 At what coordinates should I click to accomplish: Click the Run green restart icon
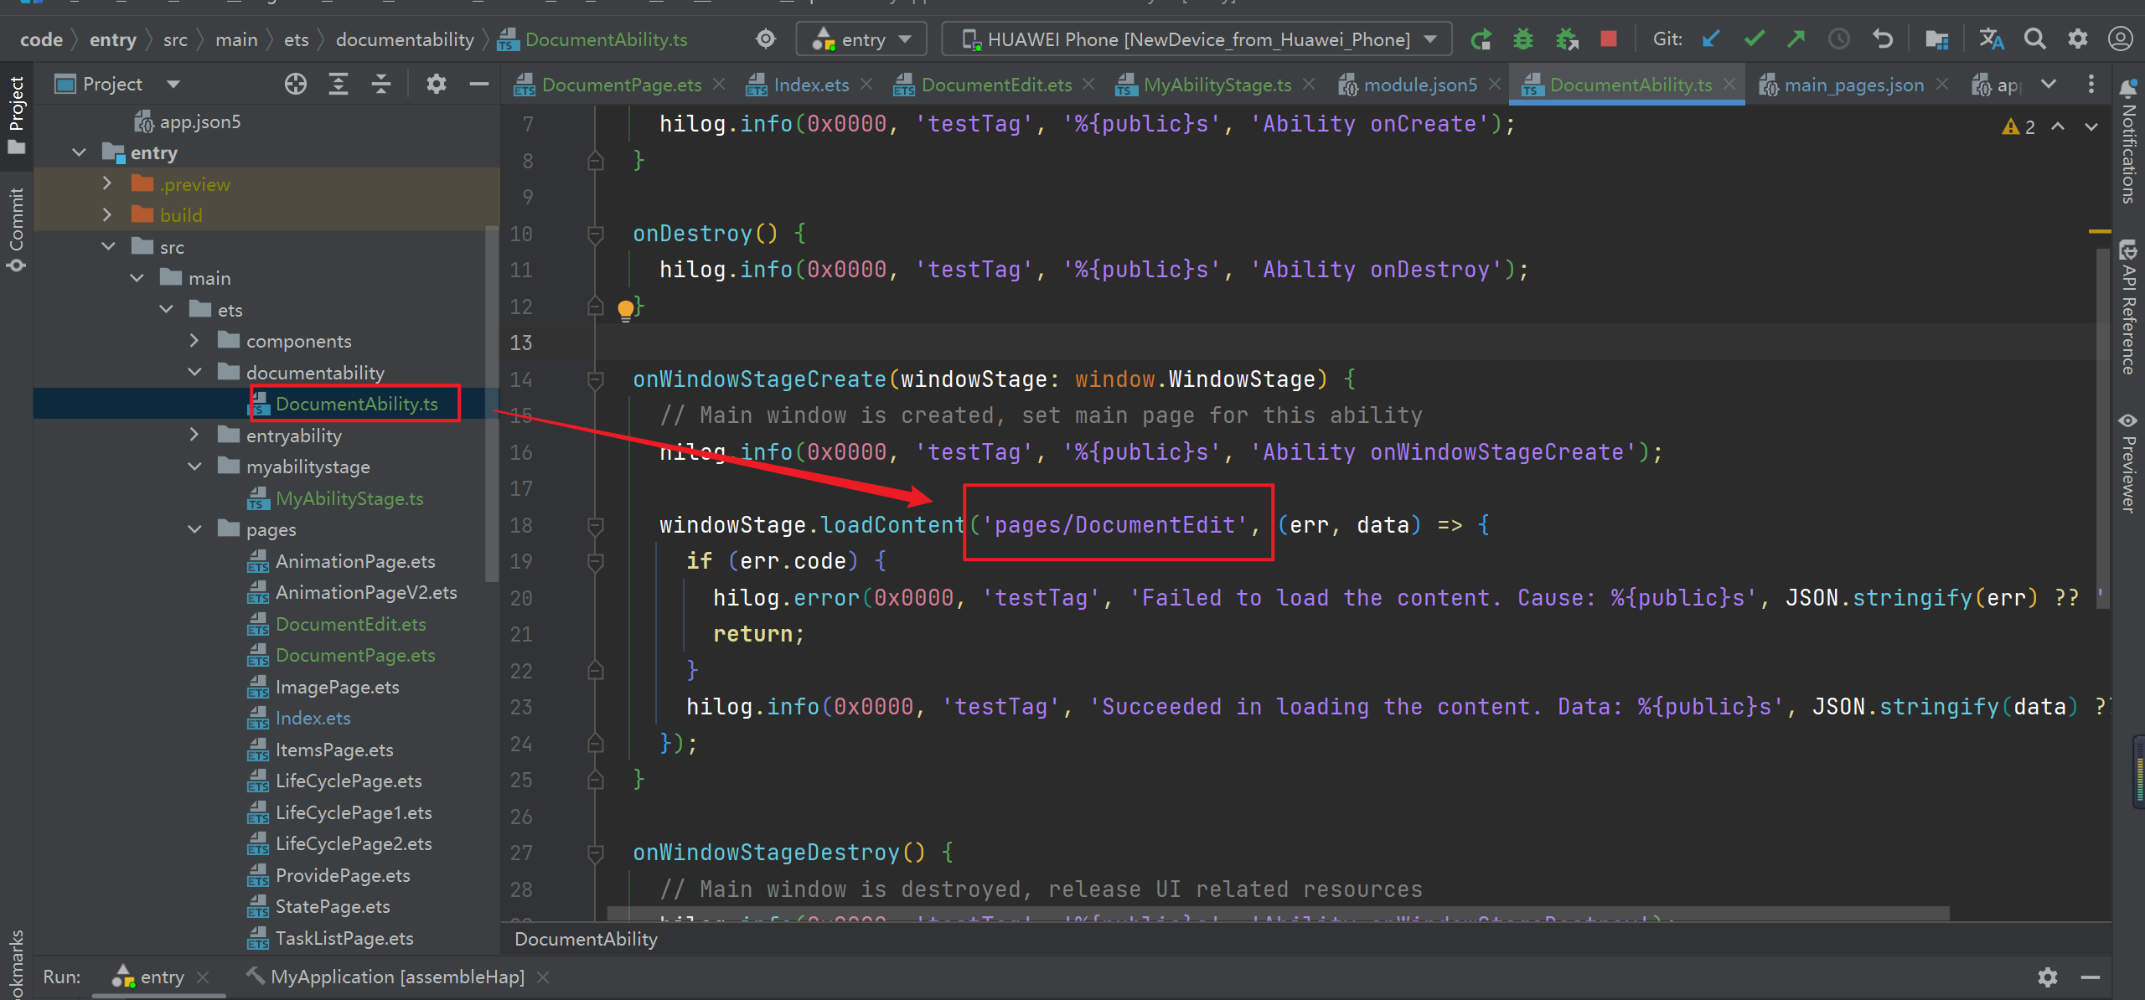[x=1481, y=39]
